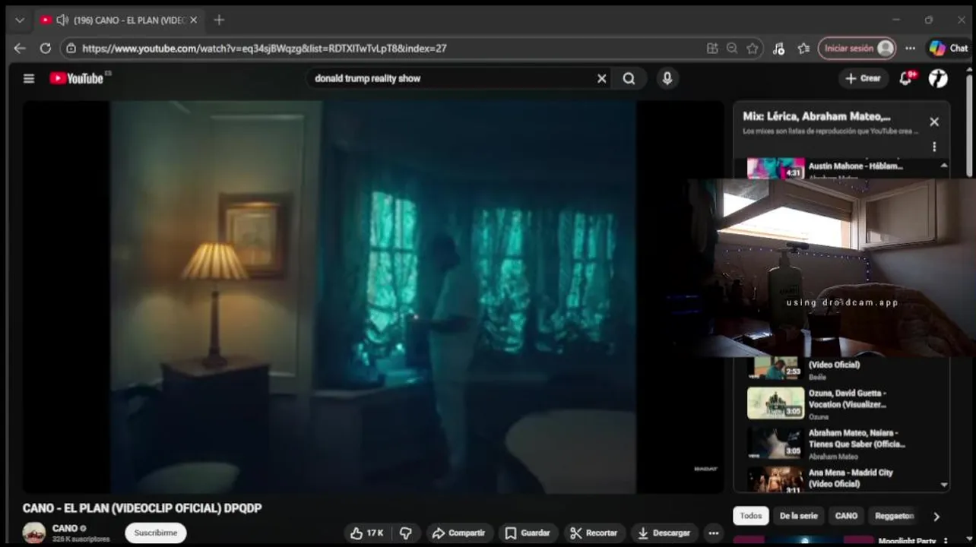Click the Compartir share button
Screen dimensions: 976x547
pos(459,533)
